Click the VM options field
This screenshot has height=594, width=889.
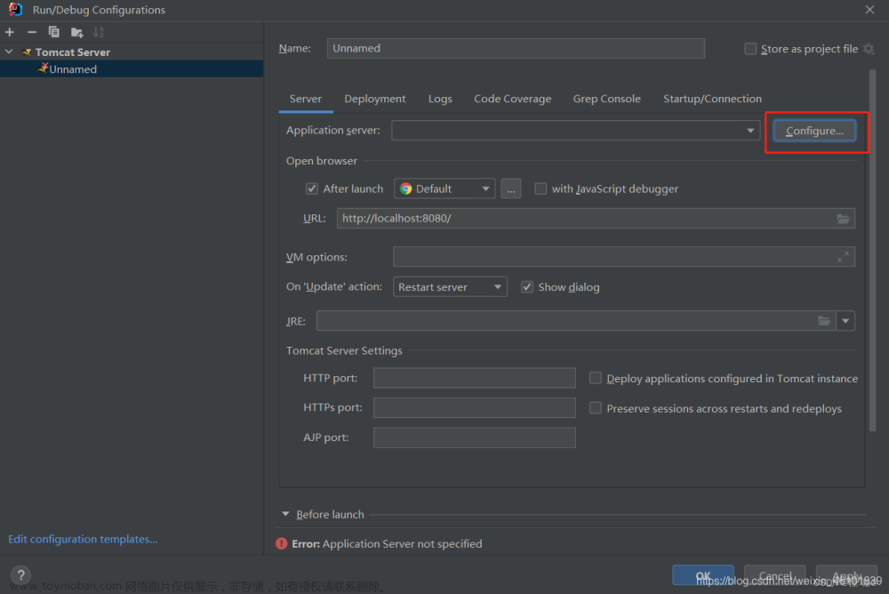[624, 257]
